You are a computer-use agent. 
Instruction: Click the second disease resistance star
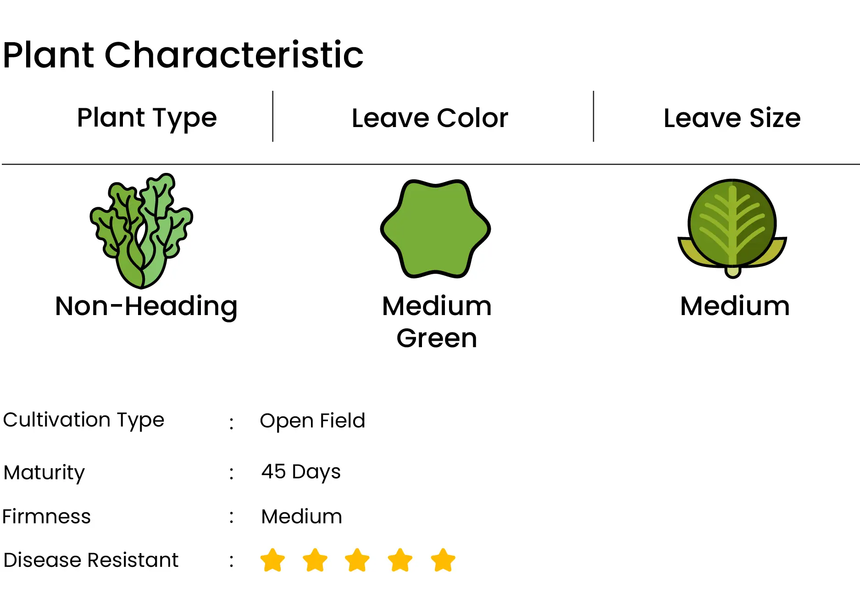click(x=316, y=560)
